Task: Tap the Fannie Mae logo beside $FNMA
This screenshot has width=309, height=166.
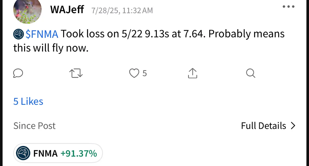Action: click(x=19, y=34)
